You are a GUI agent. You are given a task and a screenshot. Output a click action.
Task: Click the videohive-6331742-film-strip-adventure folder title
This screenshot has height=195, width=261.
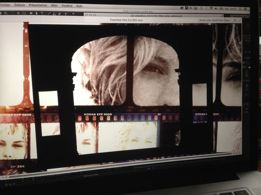coord(158,16)
